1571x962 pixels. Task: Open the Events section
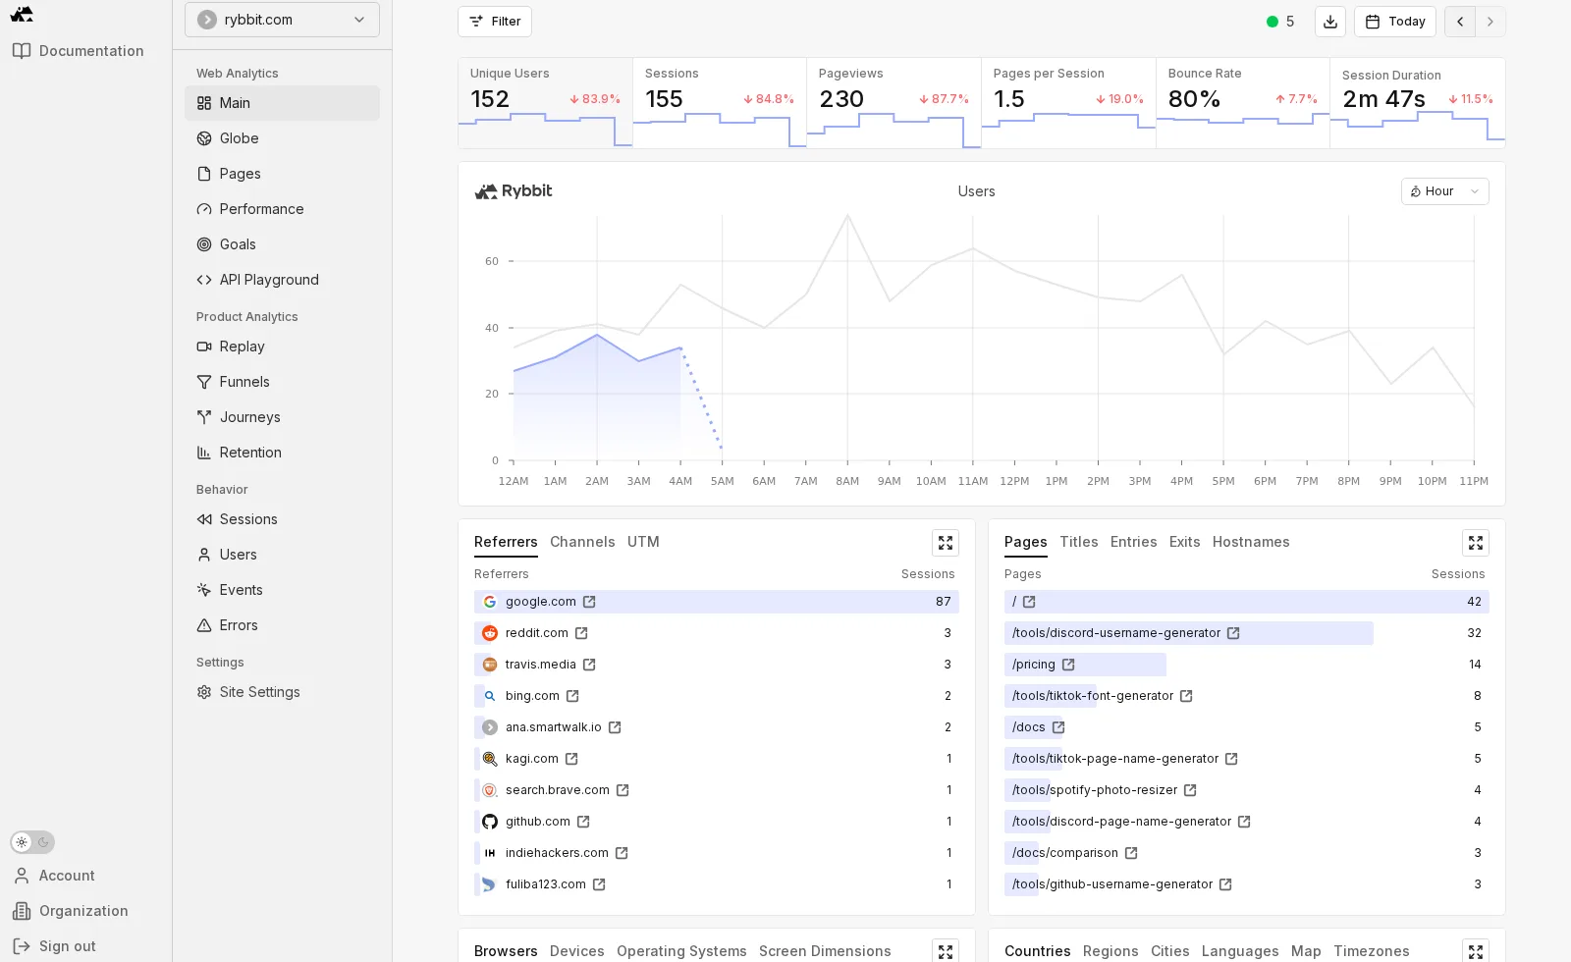coord(282,590)
